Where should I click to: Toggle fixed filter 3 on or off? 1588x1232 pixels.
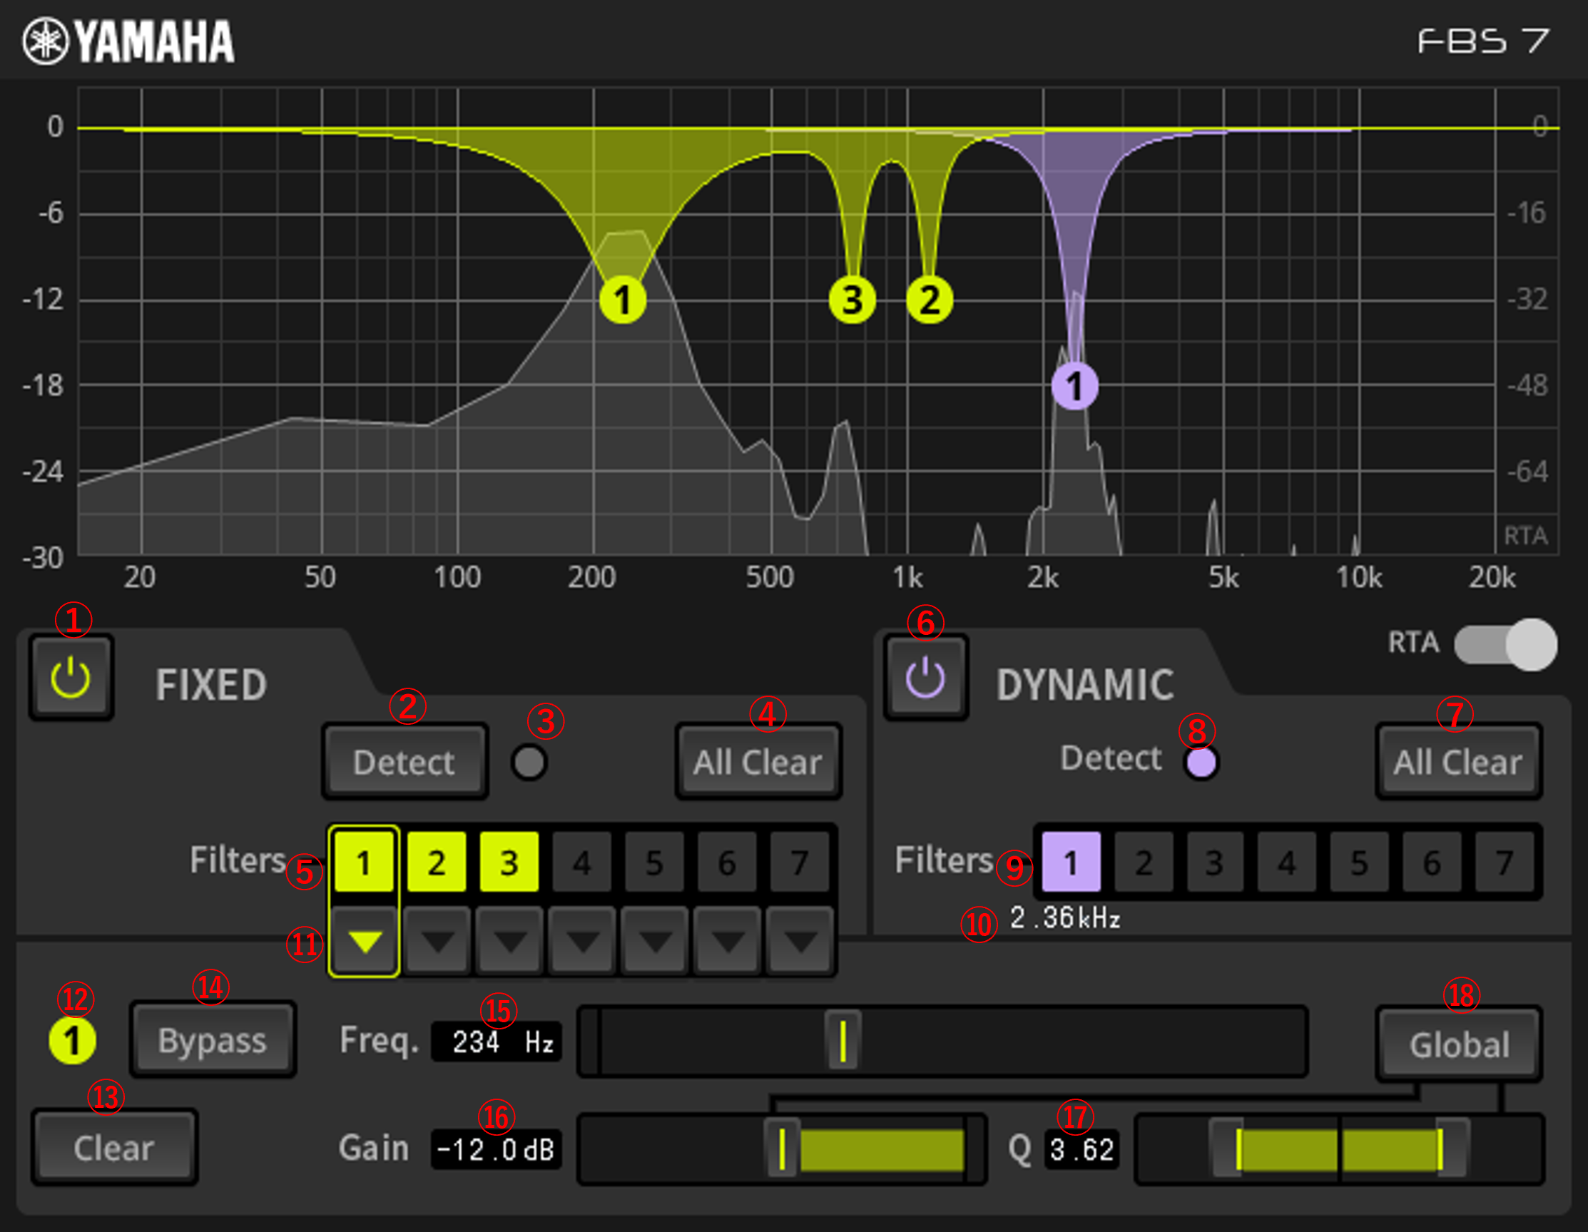pos(509,862)
